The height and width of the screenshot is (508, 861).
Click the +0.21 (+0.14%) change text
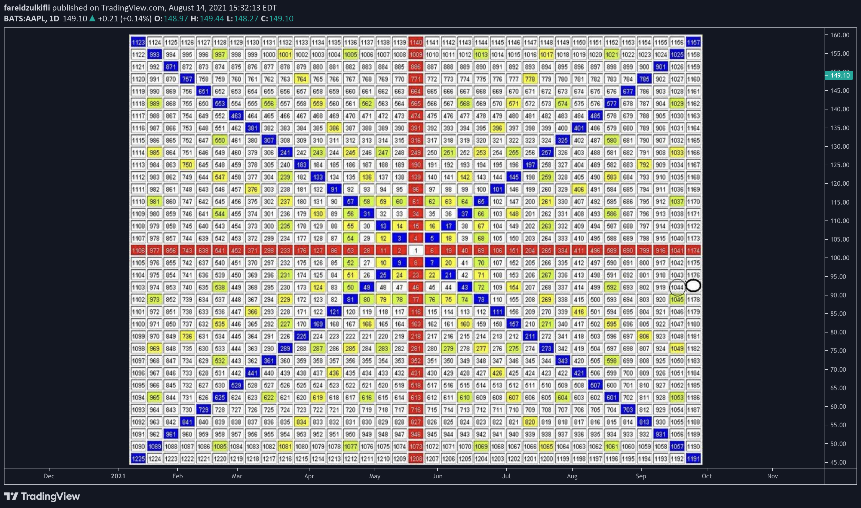[x=125, y=19]
